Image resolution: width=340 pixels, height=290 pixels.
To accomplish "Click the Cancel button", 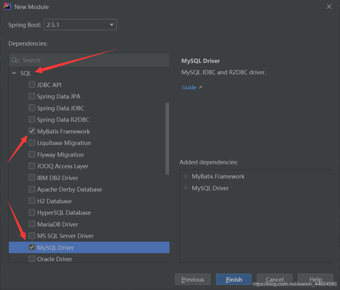I will point(275,279).
